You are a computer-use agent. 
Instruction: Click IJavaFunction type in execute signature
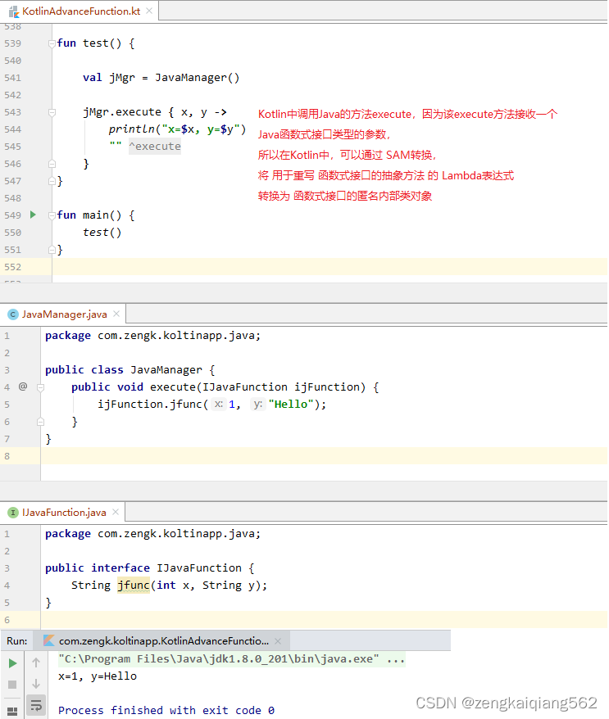pyautogui.click(x=244, y=387)
